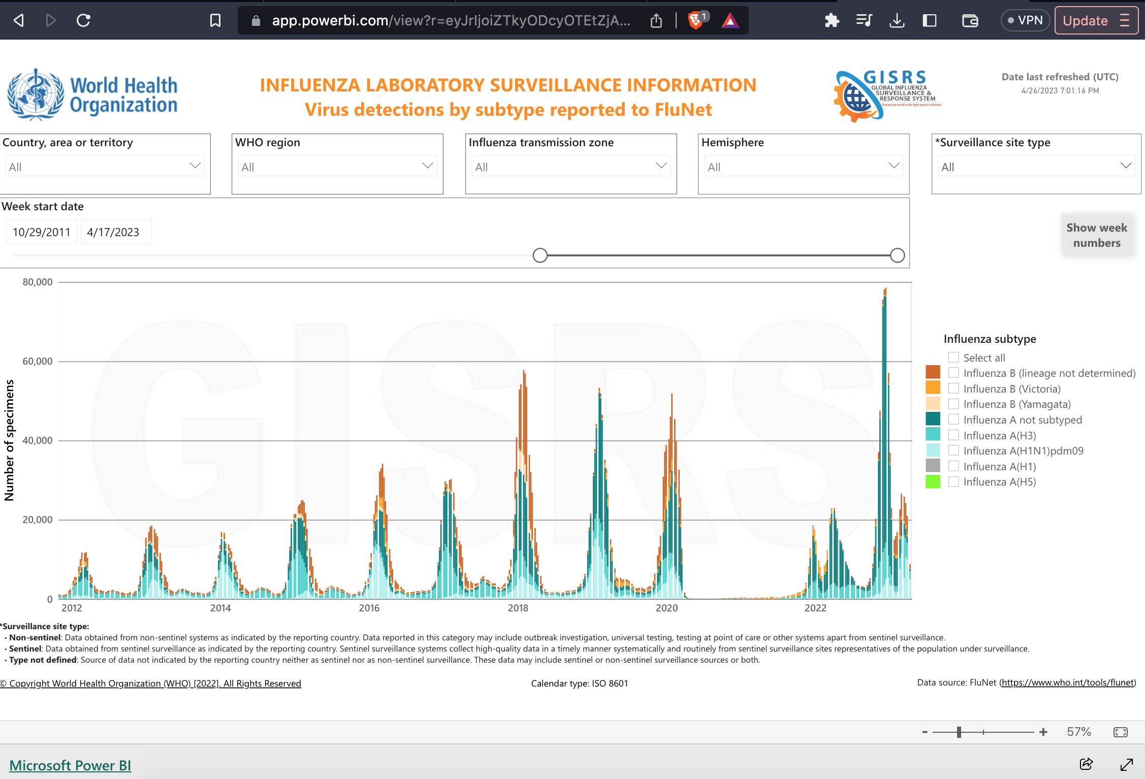Open the Brave Shields lion icon
1145x779 pixels.
point(695,20)
